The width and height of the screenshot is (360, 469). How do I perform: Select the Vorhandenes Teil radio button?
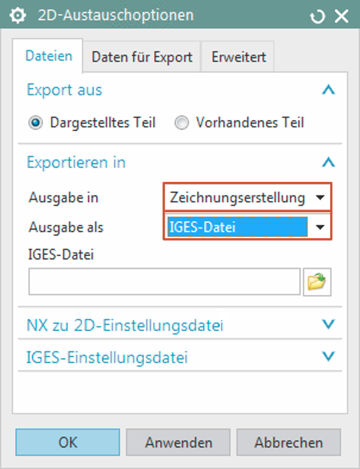tap(181, 123)
